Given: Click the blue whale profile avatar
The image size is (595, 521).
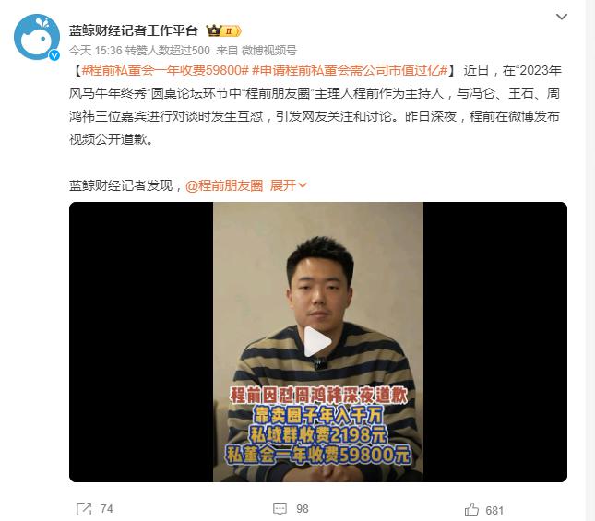Looking at the screenshot, I should point(37,37).
